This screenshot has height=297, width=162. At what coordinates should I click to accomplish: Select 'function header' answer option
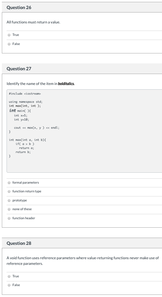(x=9, y=218)
